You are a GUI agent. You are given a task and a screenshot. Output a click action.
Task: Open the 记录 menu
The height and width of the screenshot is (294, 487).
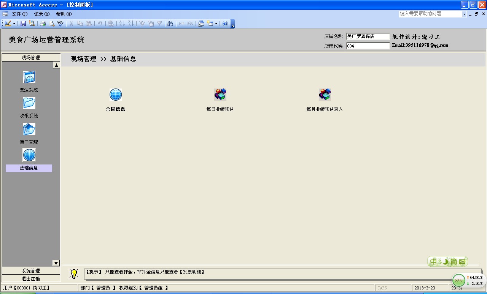42,14
